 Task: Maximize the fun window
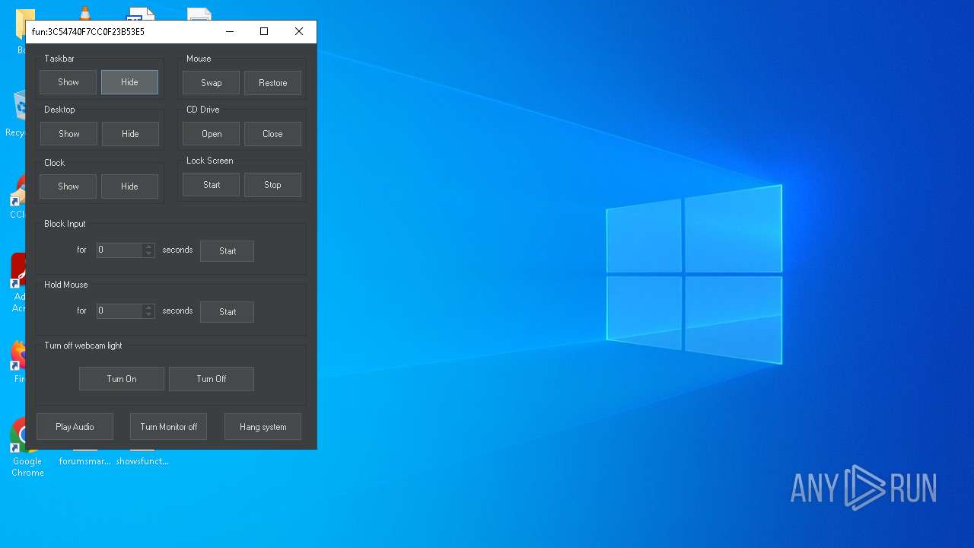(x=264, y=31)
